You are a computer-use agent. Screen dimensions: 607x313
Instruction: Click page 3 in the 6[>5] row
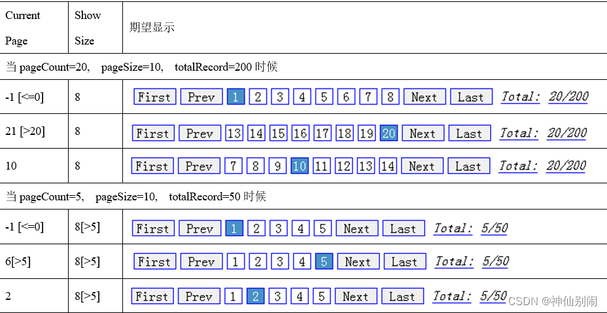click(x=279, y=261)
